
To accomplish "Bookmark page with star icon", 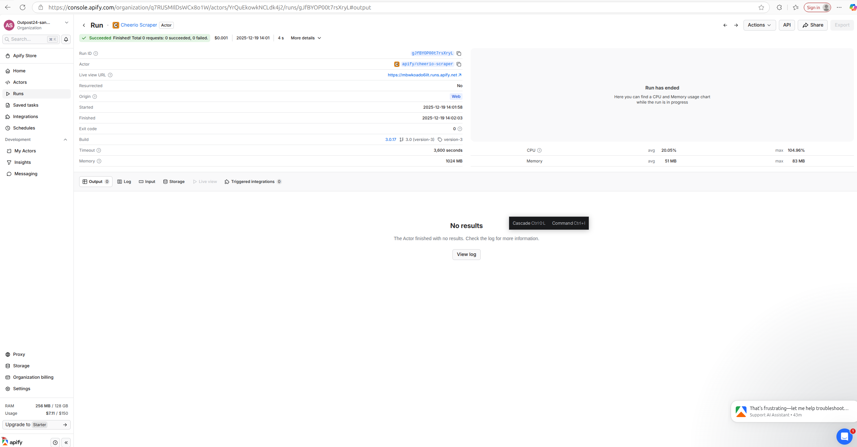I will 761,7.
